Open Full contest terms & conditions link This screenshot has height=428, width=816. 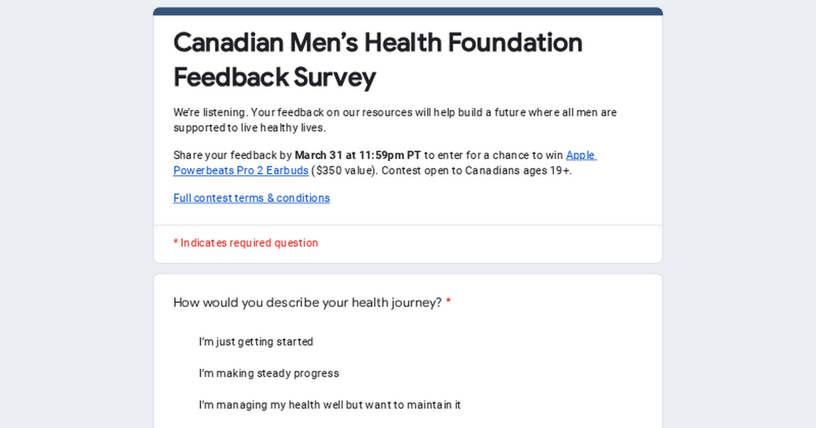coord(252,198)
